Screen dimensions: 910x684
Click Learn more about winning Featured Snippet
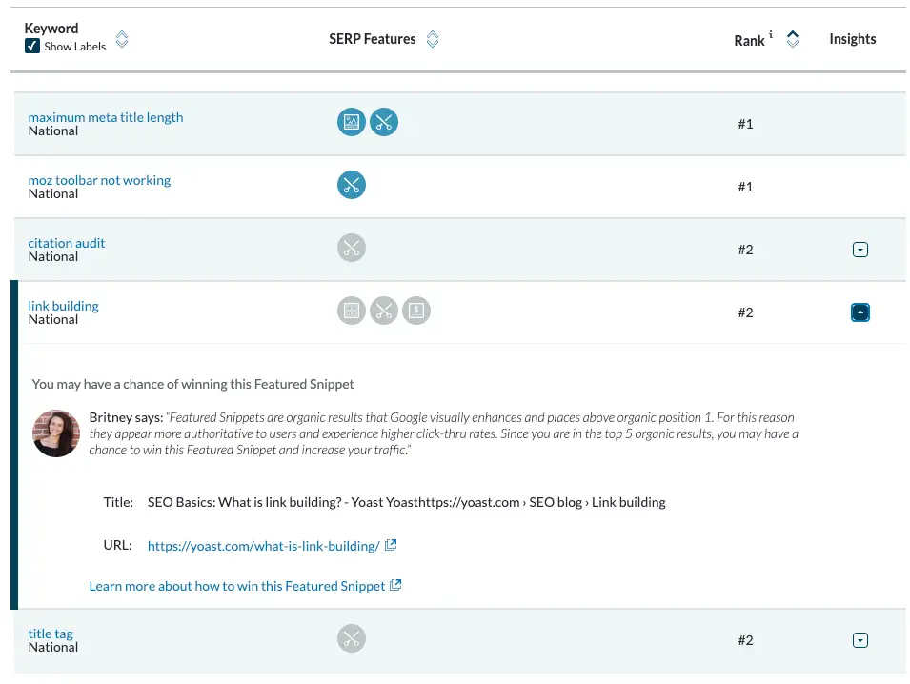(x=237, y=586)
